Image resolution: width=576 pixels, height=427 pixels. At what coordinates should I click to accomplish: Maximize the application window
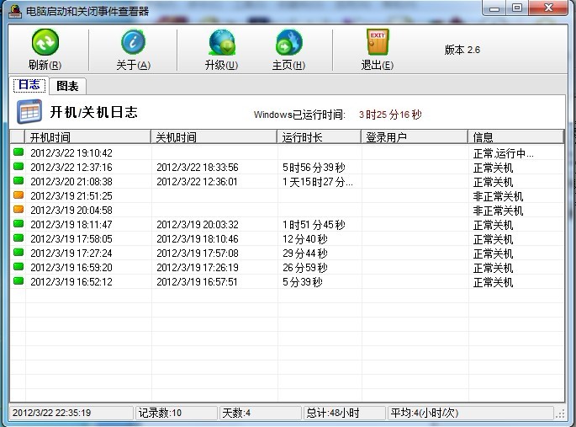(517, 8)
